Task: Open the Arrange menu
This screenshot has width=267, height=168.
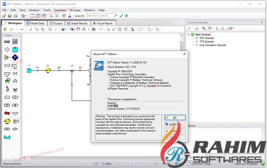Action: [75, 10]
